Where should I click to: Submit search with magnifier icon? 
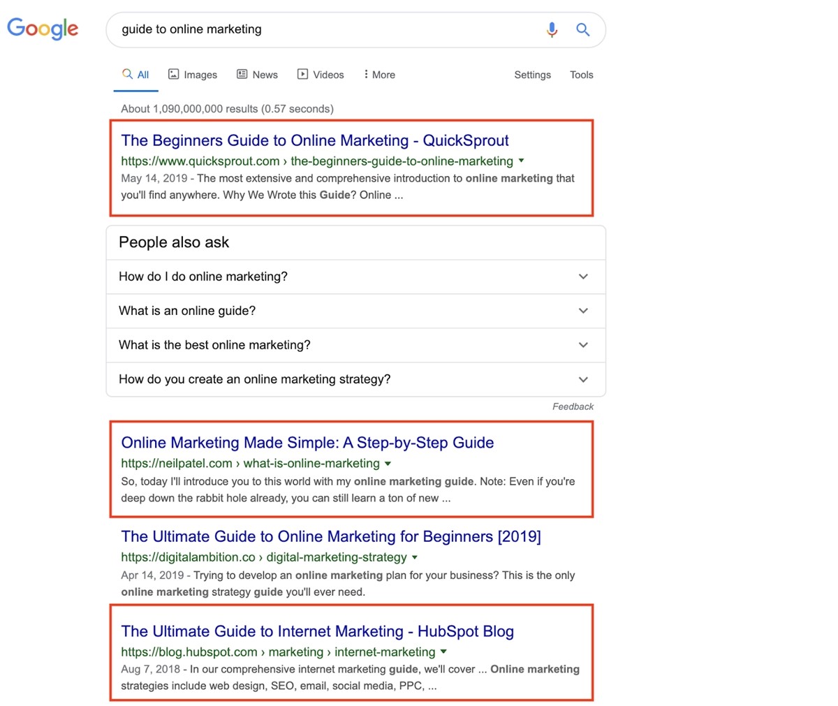pyautogui.click(x=582, y=29)
